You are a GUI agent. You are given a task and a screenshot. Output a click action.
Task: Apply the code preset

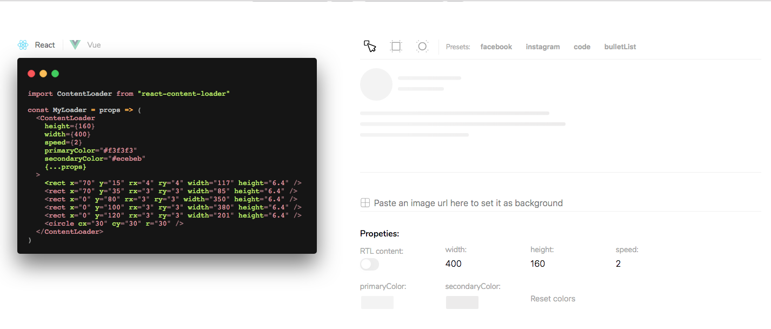582,47
